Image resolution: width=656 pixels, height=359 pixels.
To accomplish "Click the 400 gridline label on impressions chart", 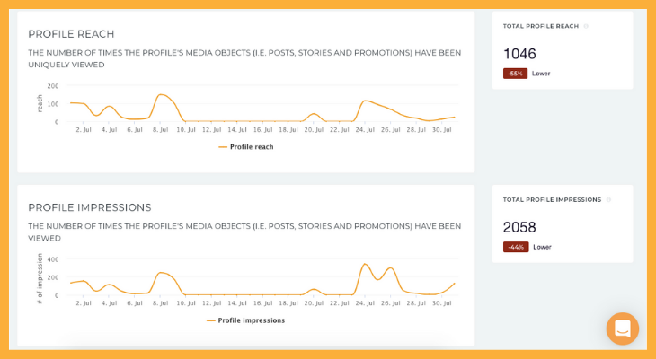I will tap(54, 259).
